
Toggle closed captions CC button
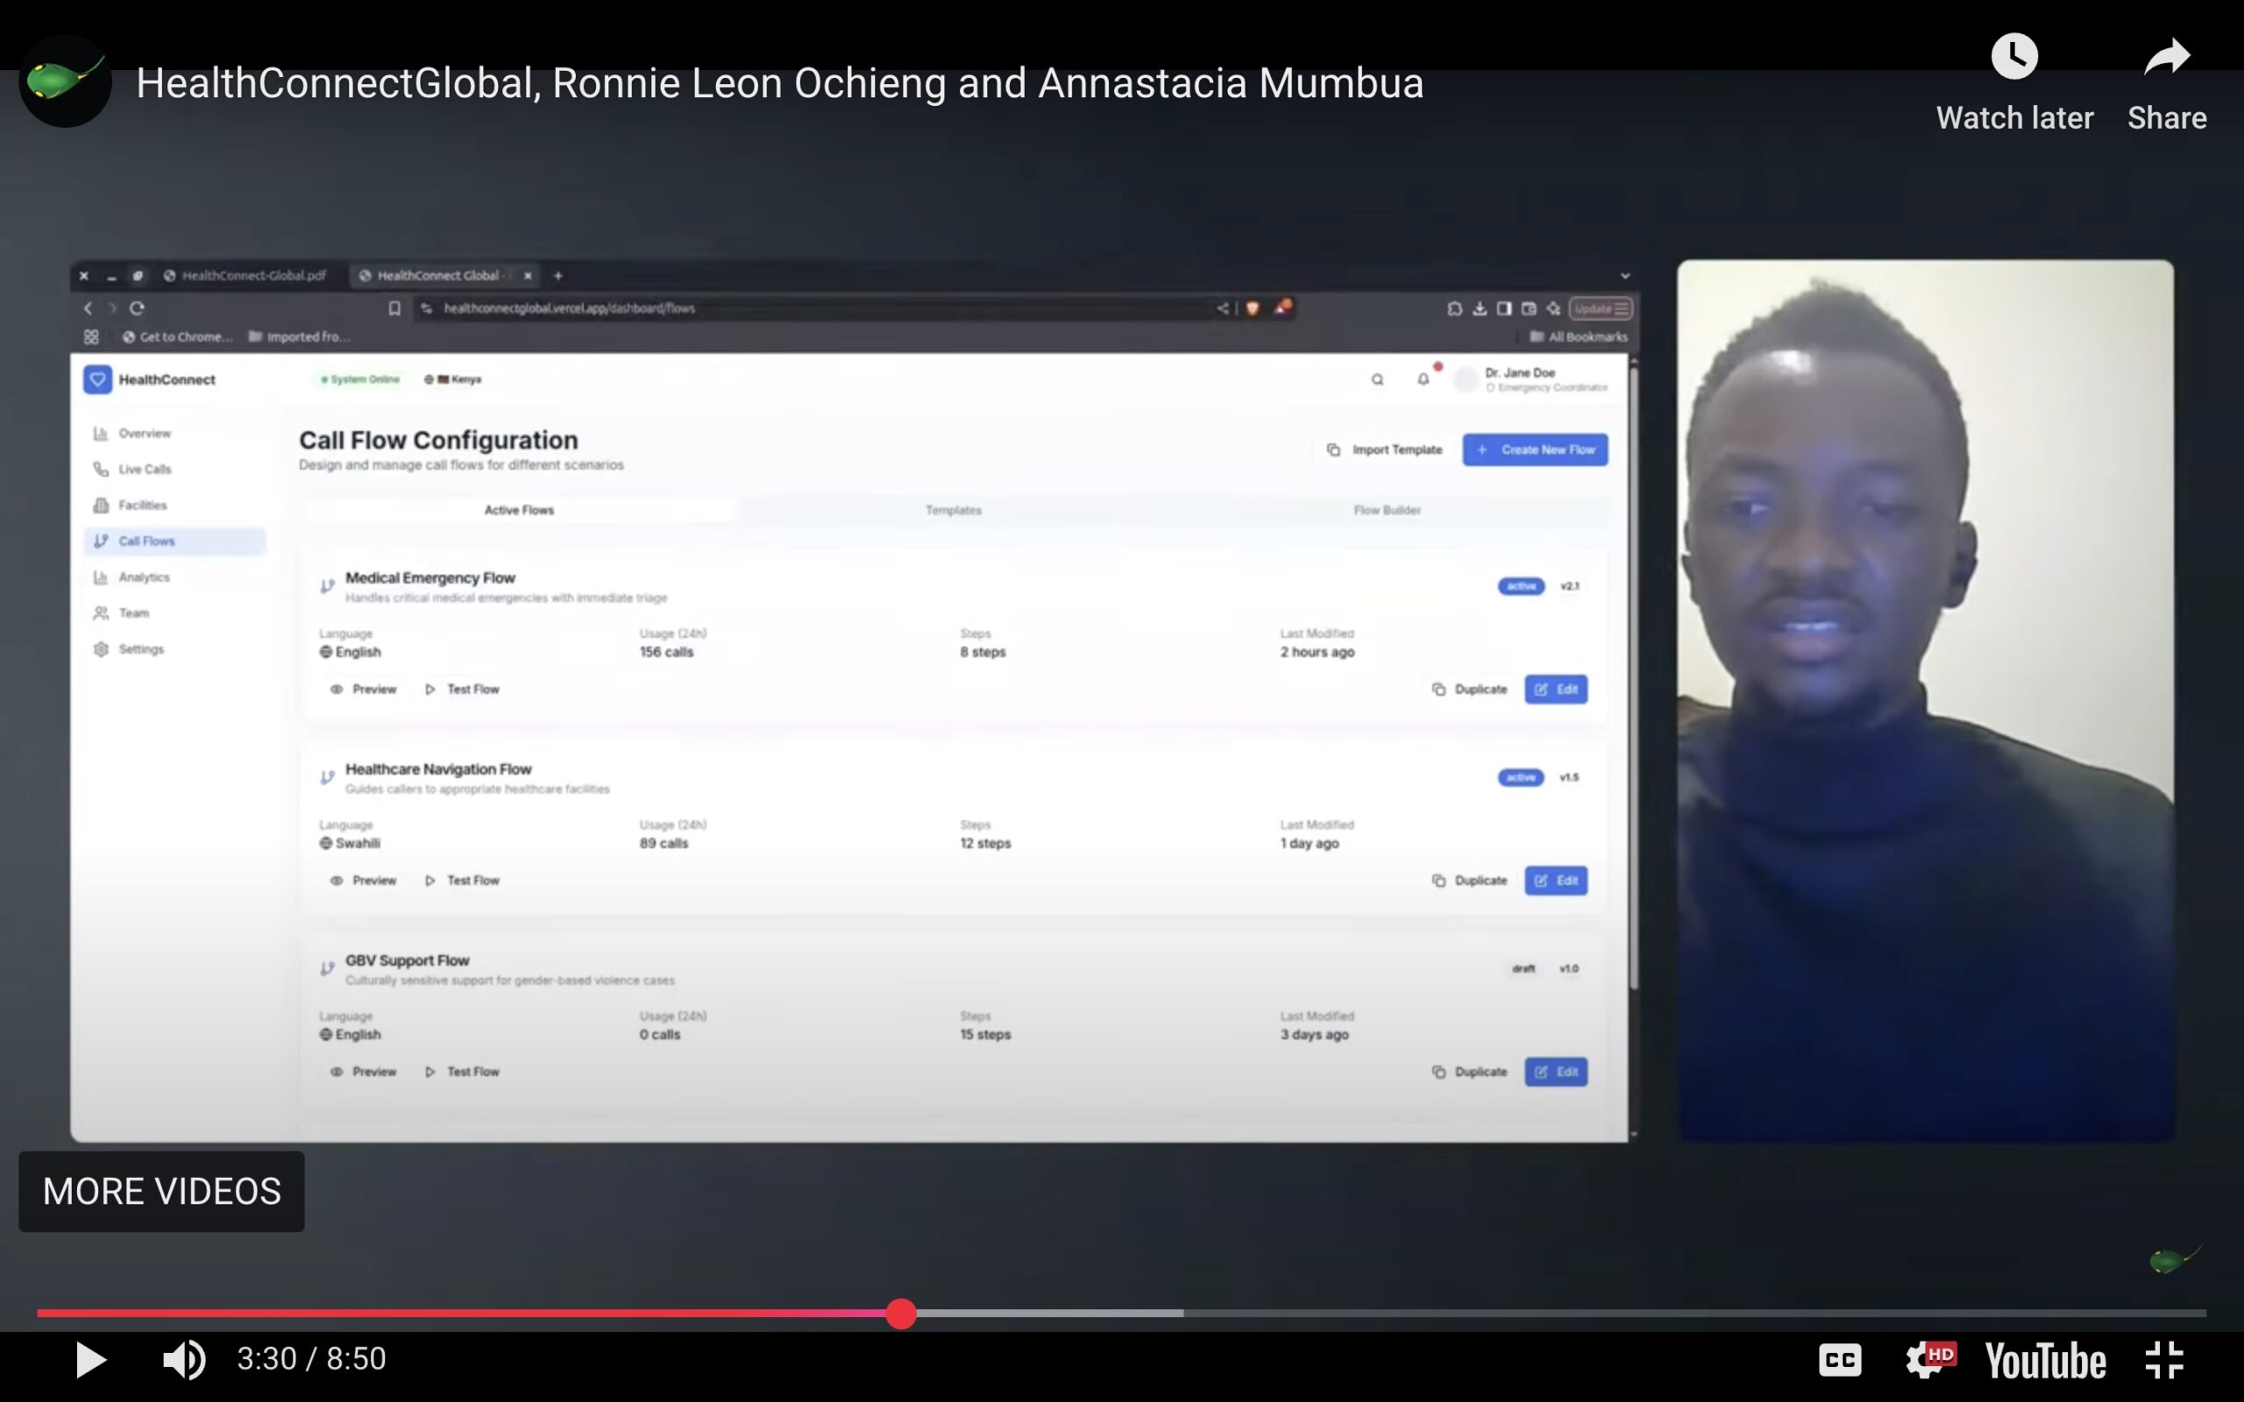coord(1840,1359)
